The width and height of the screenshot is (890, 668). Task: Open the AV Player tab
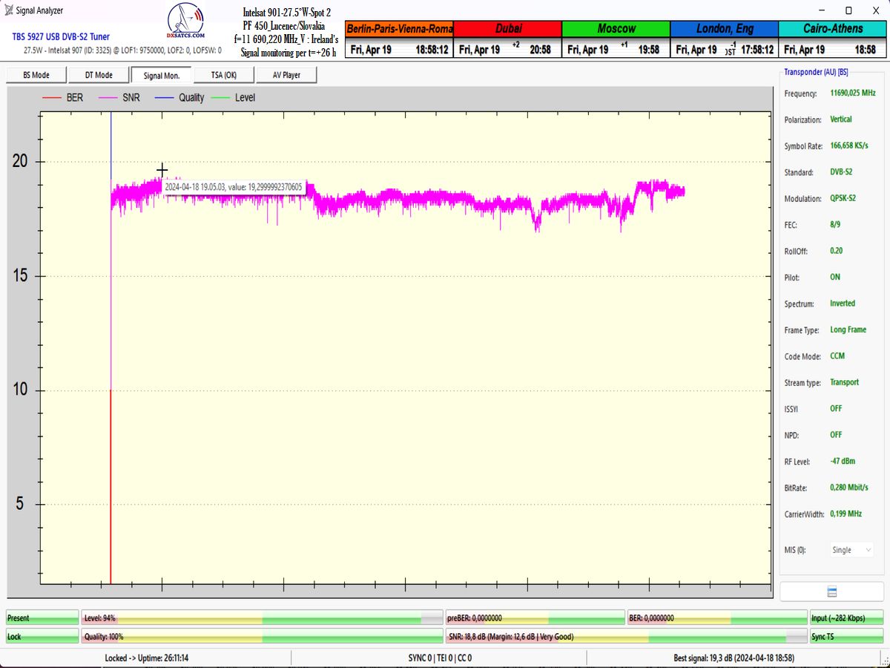286,75
